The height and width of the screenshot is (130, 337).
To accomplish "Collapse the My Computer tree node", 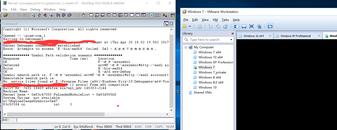I will coord(186,47).
